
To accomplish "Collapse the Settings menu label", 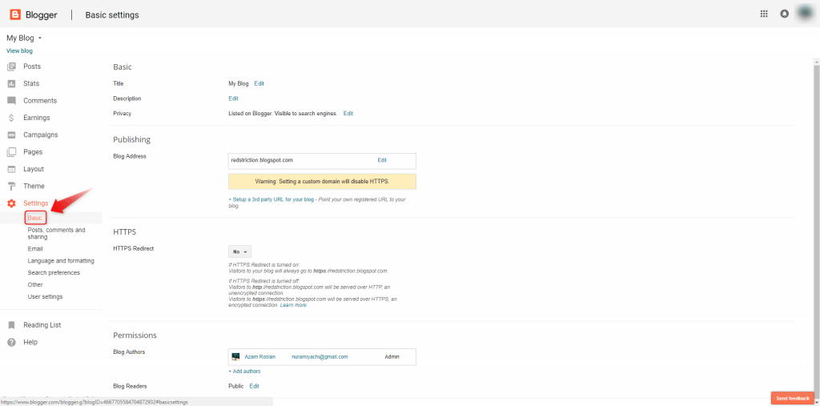I will (36, 203).
